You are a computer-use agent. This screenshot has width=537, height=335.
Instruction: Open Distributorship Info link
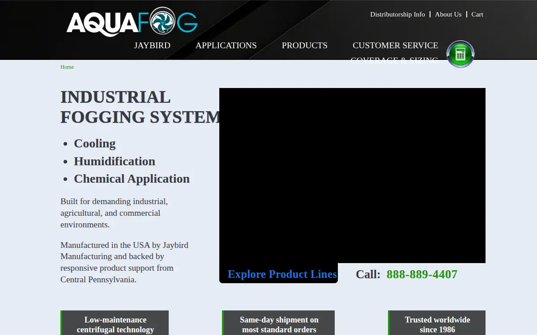(397, 14)
